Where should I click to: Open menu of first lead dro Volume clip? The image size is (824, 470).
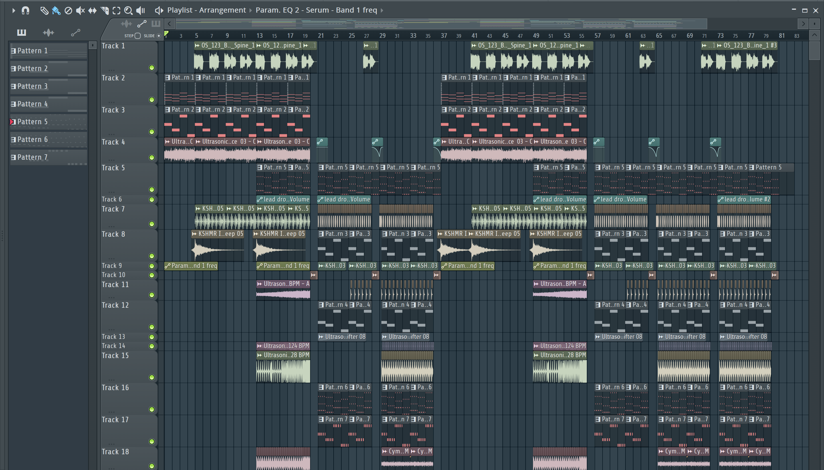[x=260, y=200]
